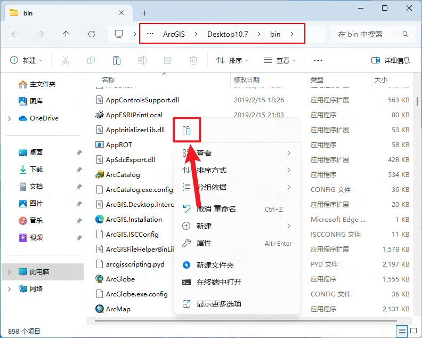Select the ArcCatalog application file

tap(123, 175)
